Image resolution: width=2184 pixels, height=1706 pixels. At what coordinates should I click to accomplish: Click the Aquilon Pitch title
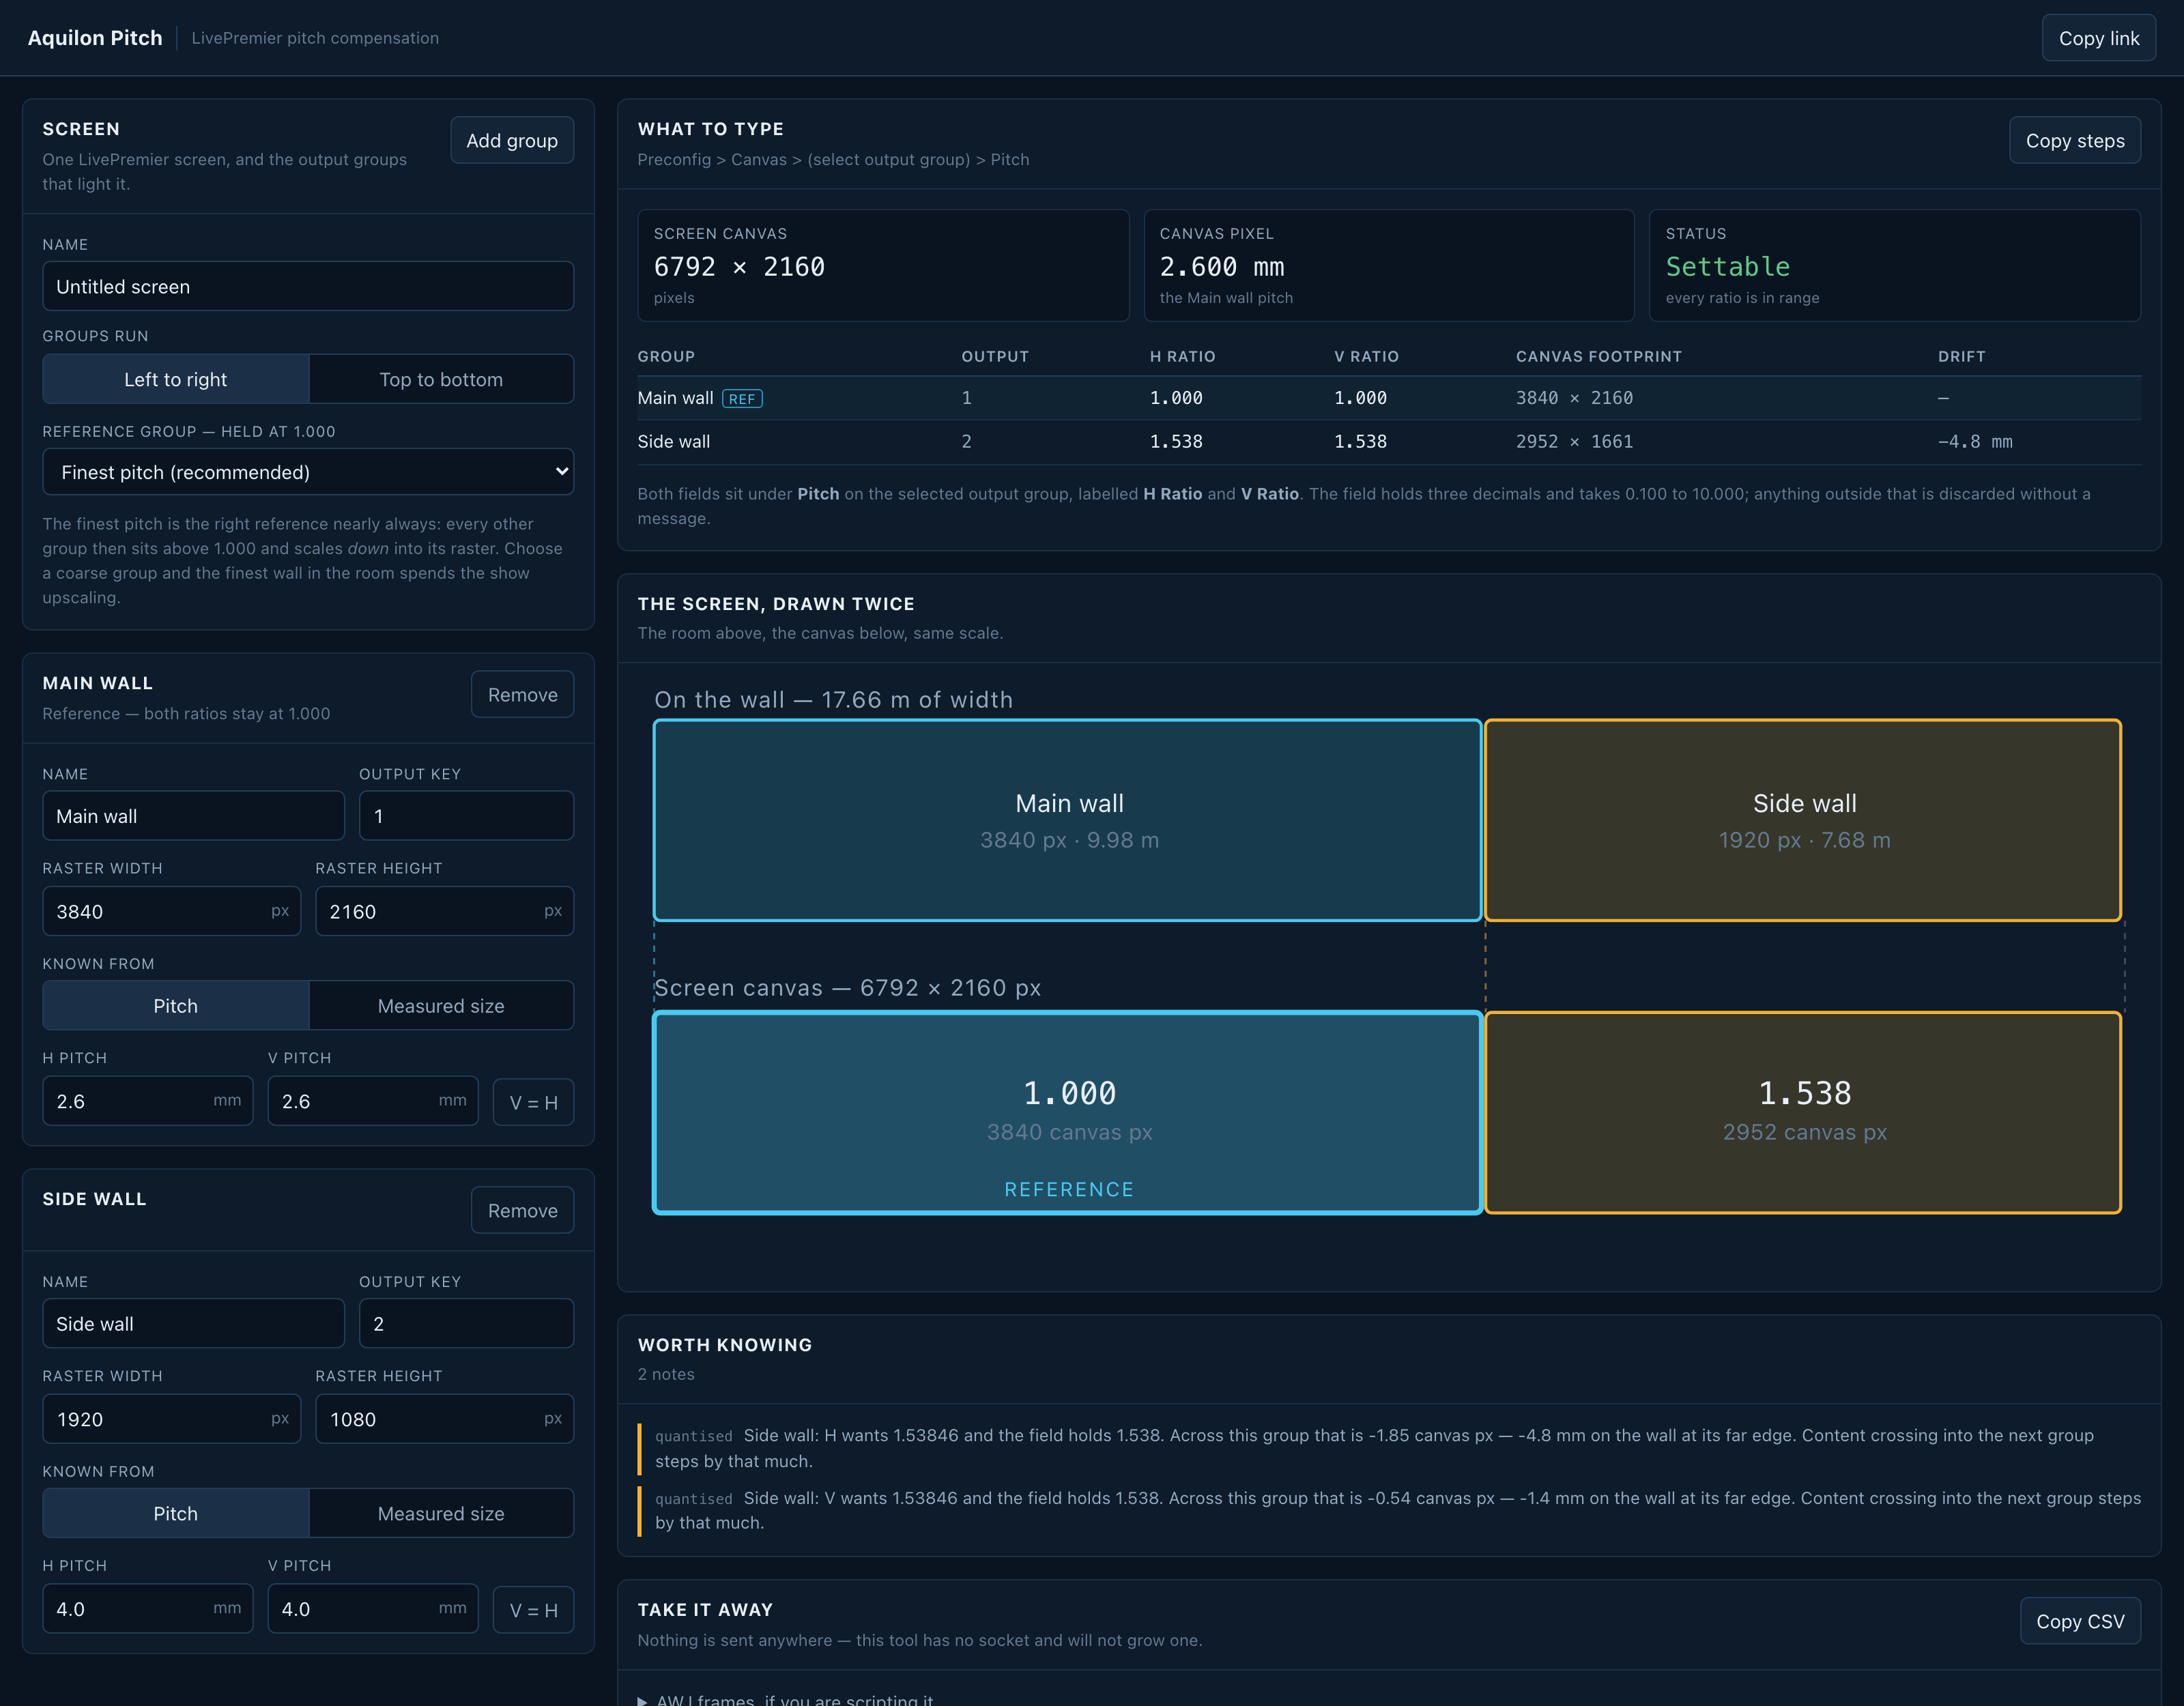click(x=95, y=38)
